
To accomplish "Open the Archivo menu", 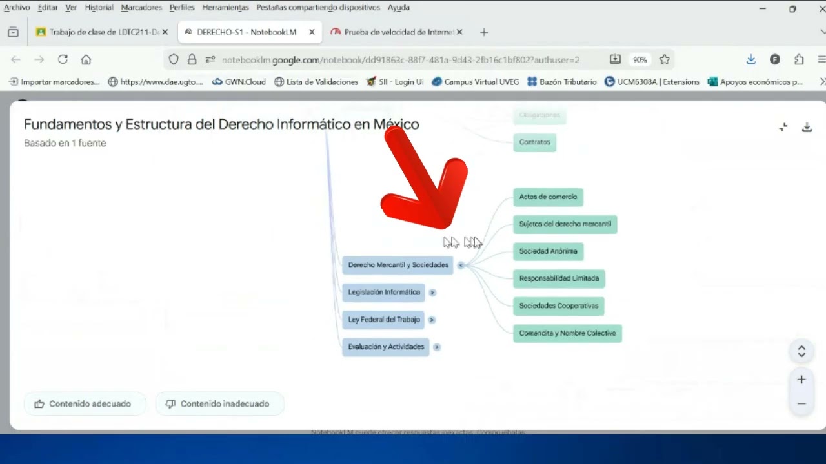I will [17, 8].
